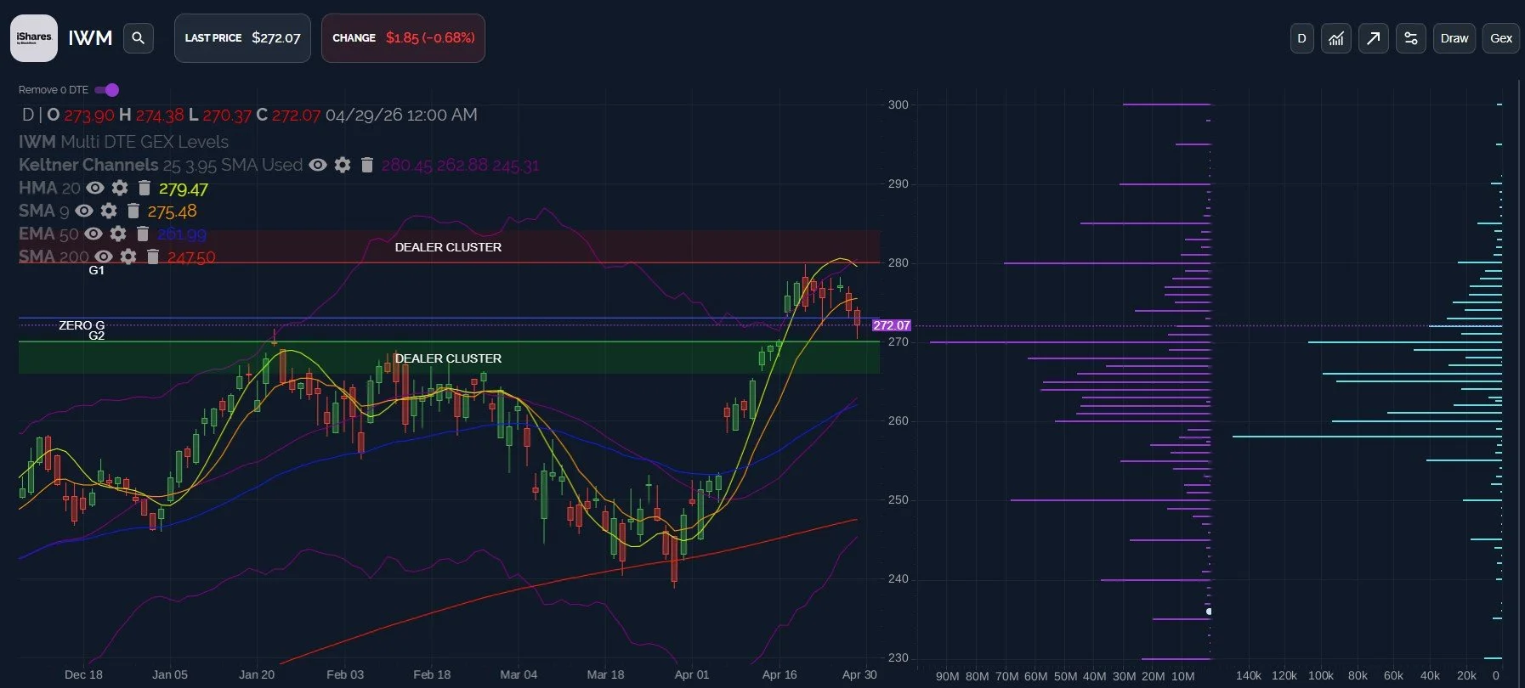
Task: Open SMA 9 gear settings
Action: [x=109, y=211]
